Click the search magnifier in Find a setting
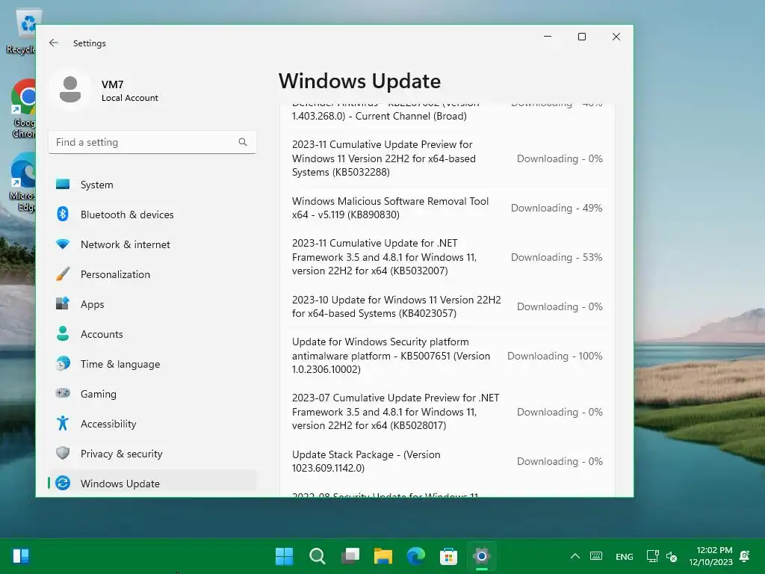 (243, 142)
